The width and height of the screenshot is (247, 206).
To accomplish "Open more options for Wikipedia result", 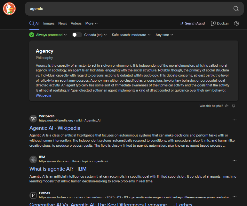I will [x=235, y=120].
